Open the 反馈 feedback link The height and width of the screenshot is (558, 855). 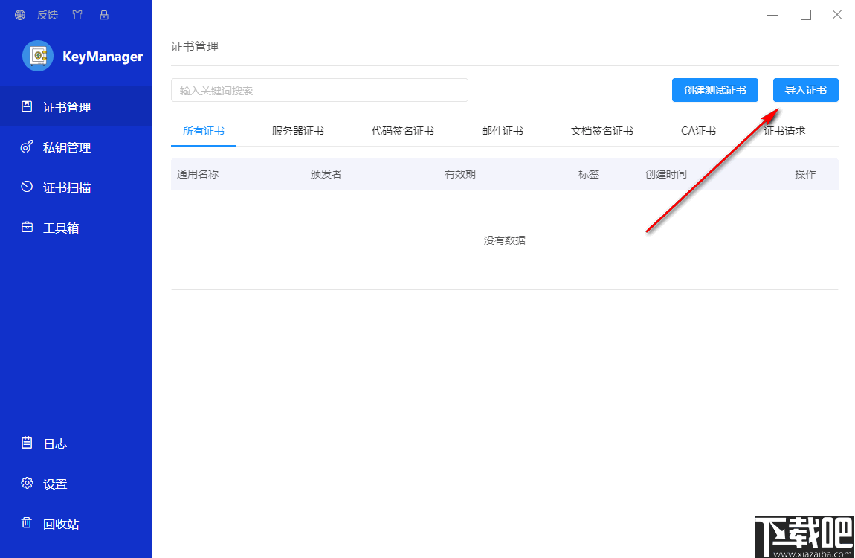point(47,14)
